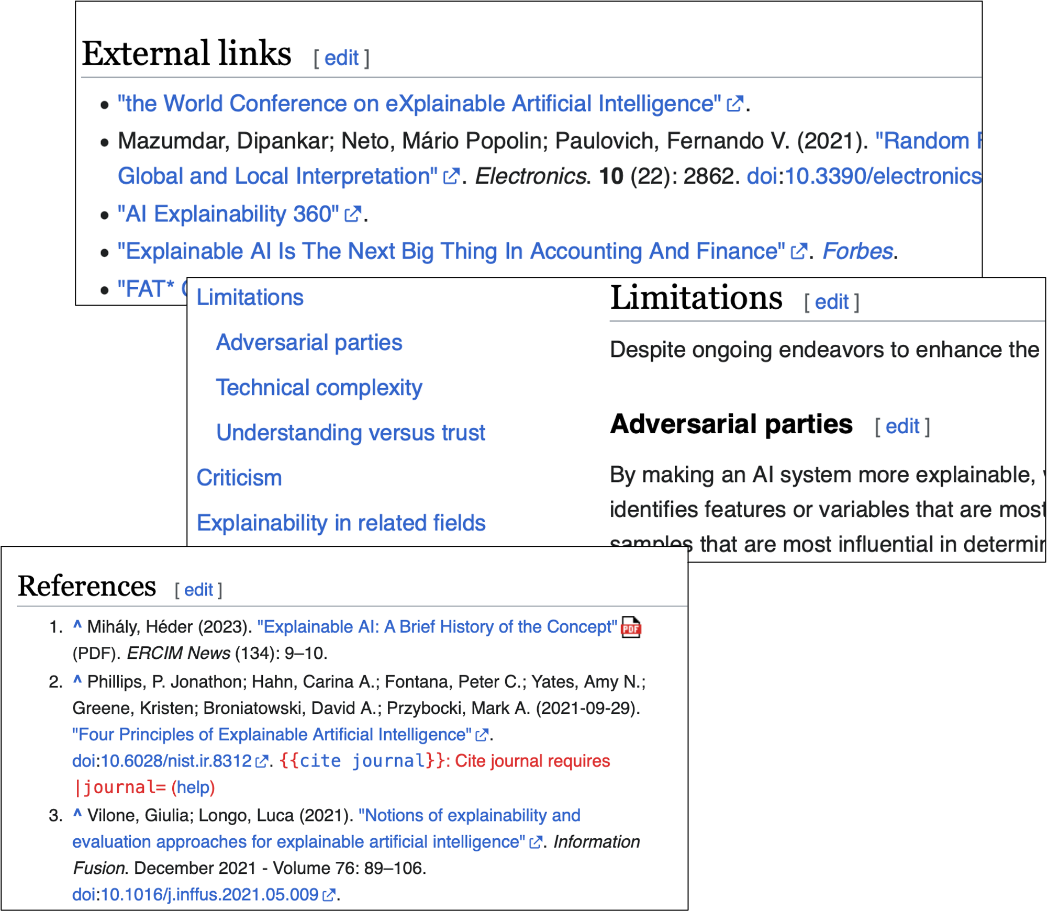
Task: Go to Adversarial parties in contents
Action: pos(309,343)
